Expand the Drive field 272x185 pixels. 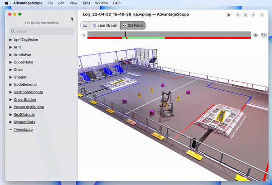tap(10, 70)
